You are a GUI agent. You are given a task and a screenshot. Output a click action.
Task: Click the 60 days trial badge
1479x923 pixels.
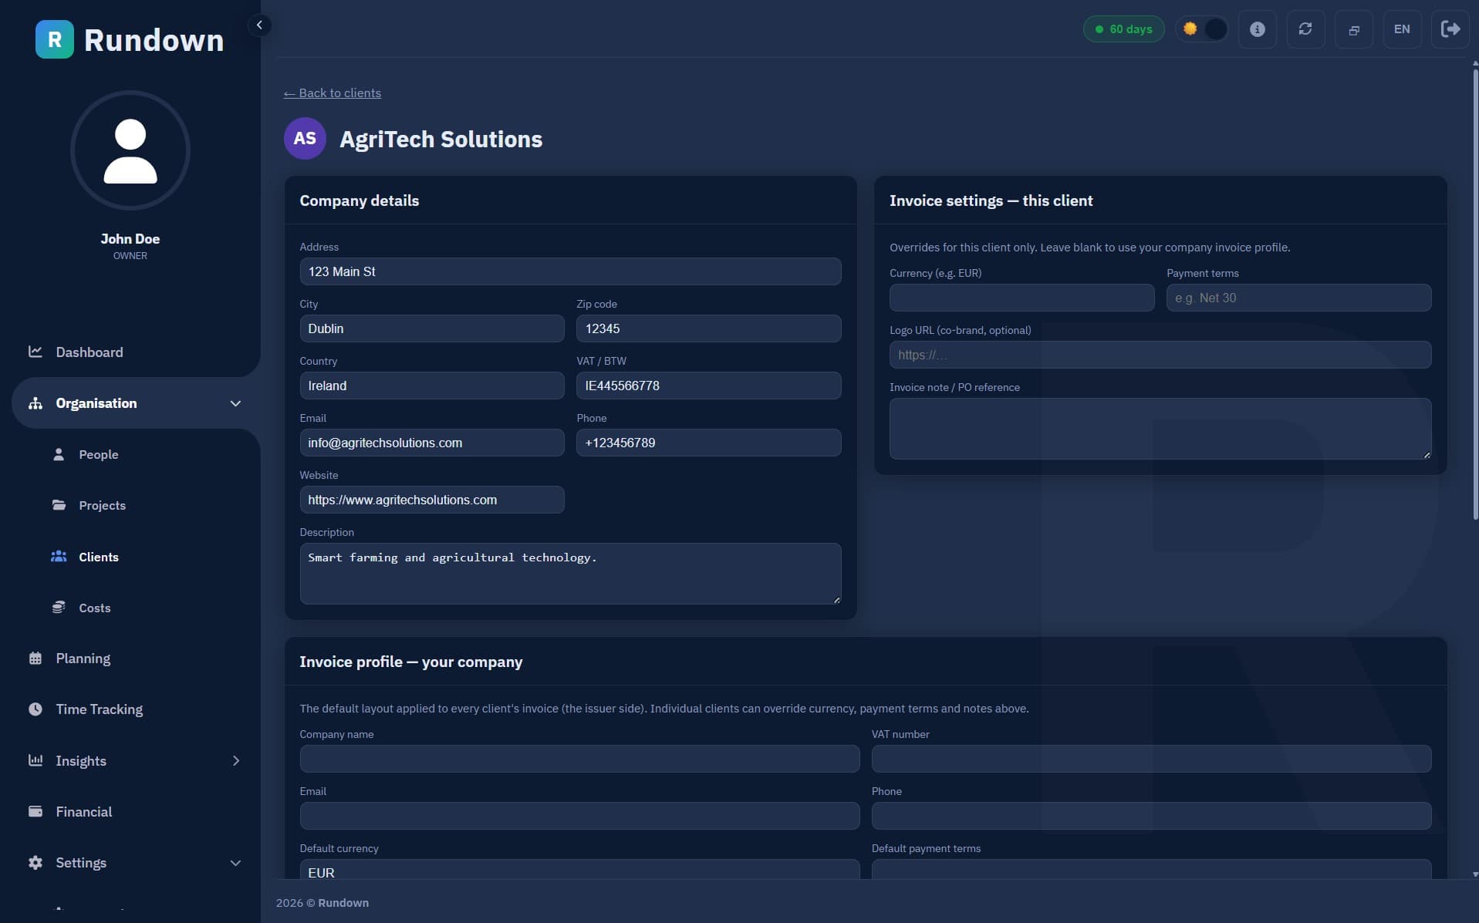point(1124,29)
